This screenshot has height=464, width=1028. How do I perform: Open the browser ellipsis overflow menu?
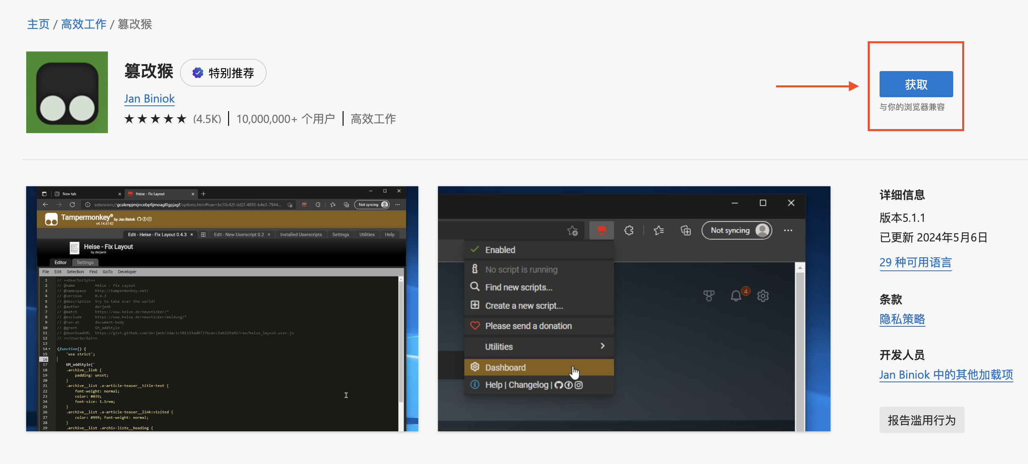(787, 230)
